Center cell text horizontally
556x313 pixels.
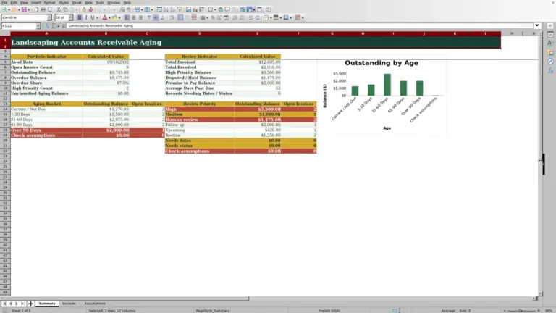[x=134, y=17]
